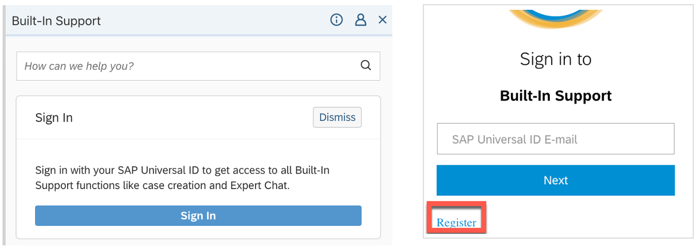Click the SAP Universal ID E-mail field

point(555,139)
